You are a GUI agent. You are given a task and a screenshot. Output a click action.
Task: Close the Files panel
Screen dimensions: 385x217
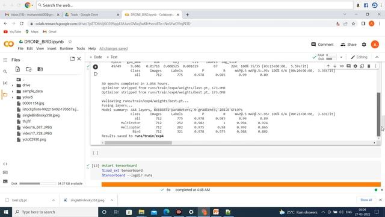tap(79, 59)
